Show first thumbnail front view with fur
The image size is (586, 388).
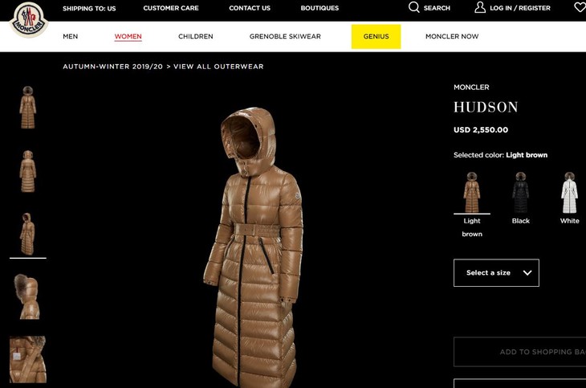(28, 108)
